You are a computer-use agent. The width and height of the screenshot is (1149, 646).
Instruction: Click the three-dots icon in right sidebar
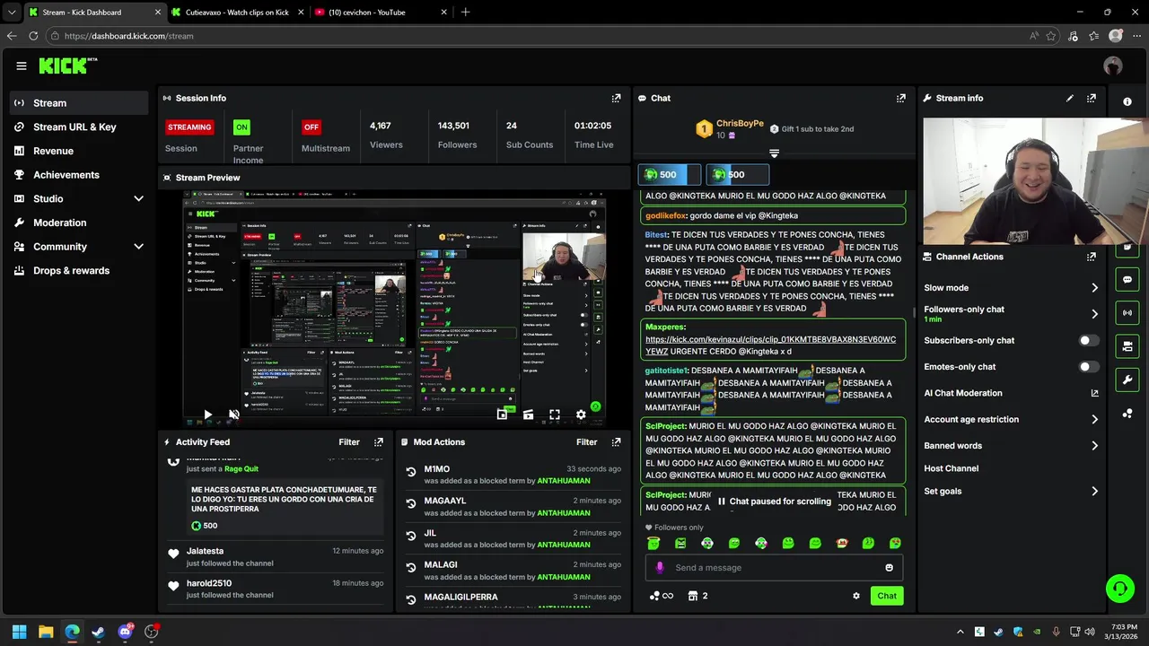[x=1127, y=414]
